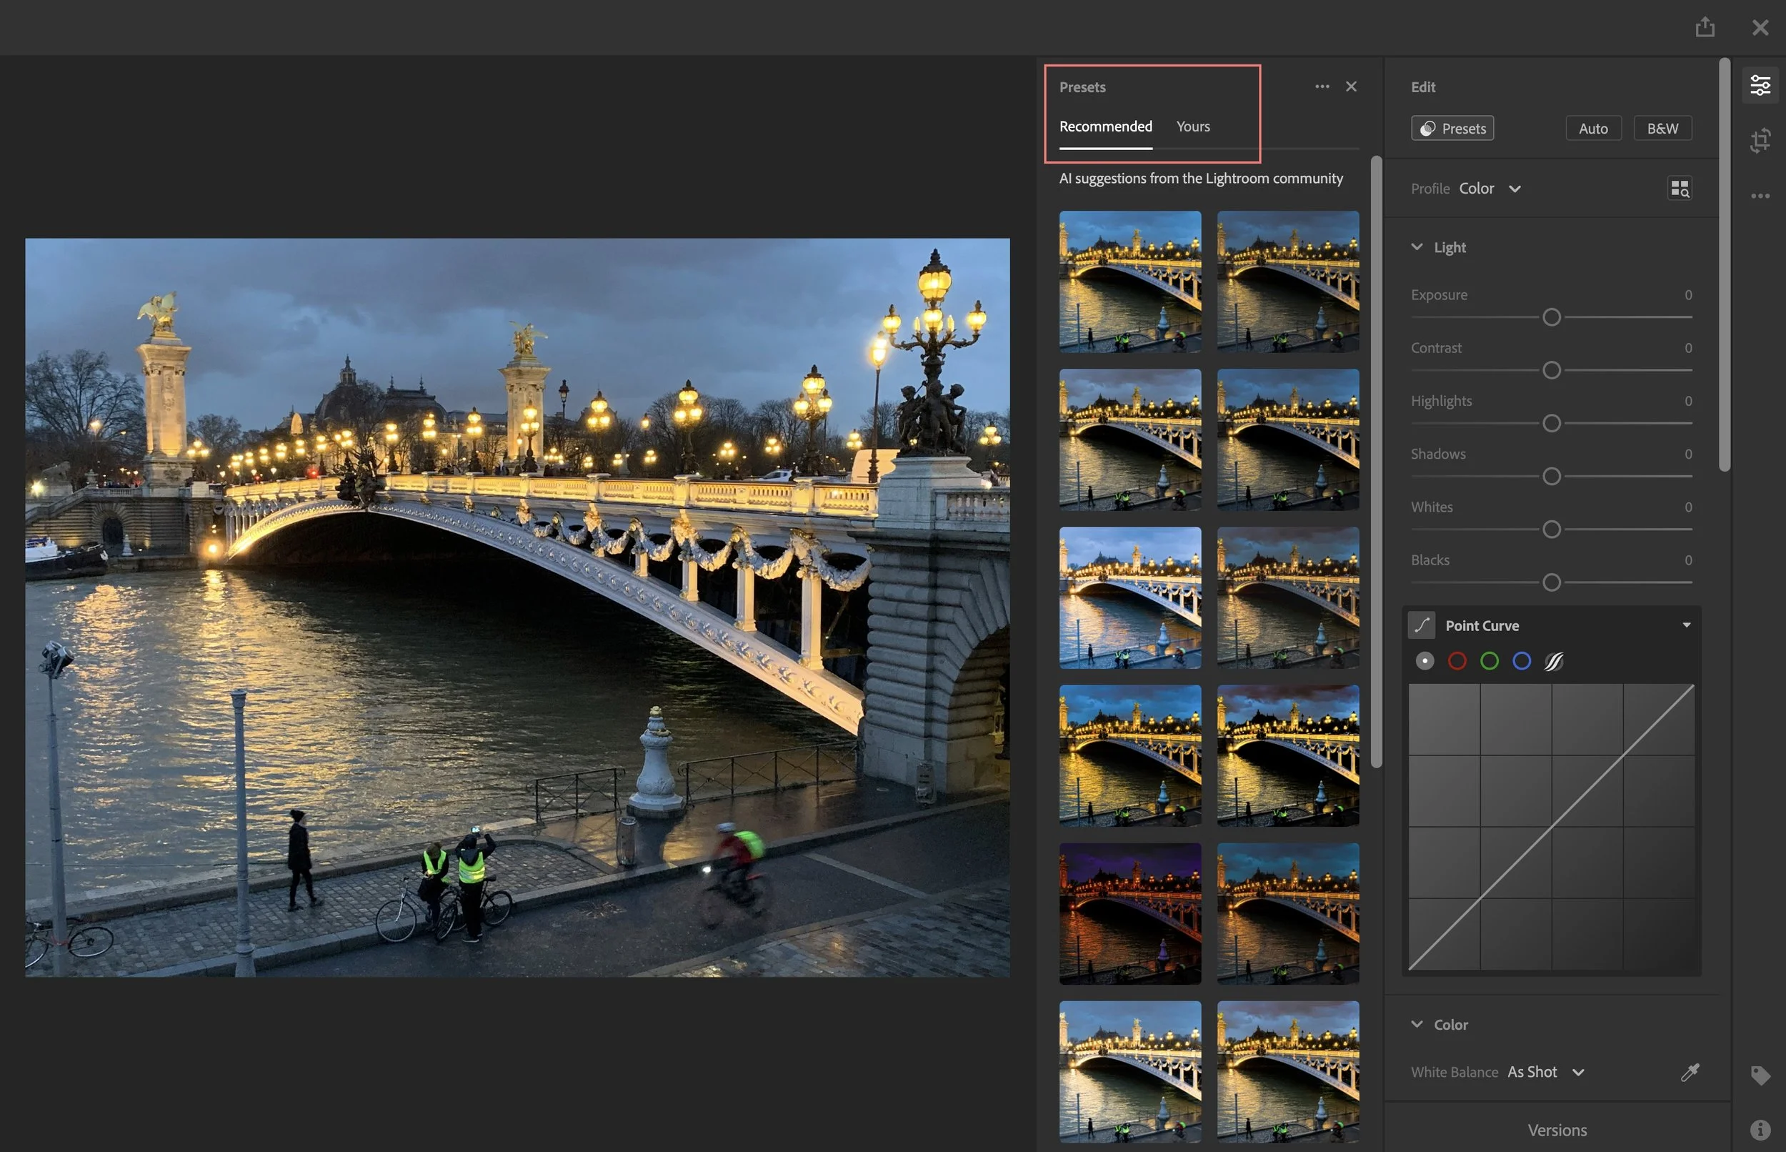Open the Presets panel more options dots
The height and width of the screenshot is (1152, 1786).
[x=1322, y=86]
